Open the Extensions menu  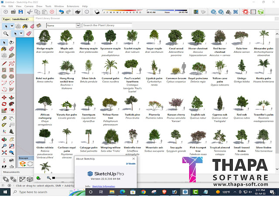(73, 6)
